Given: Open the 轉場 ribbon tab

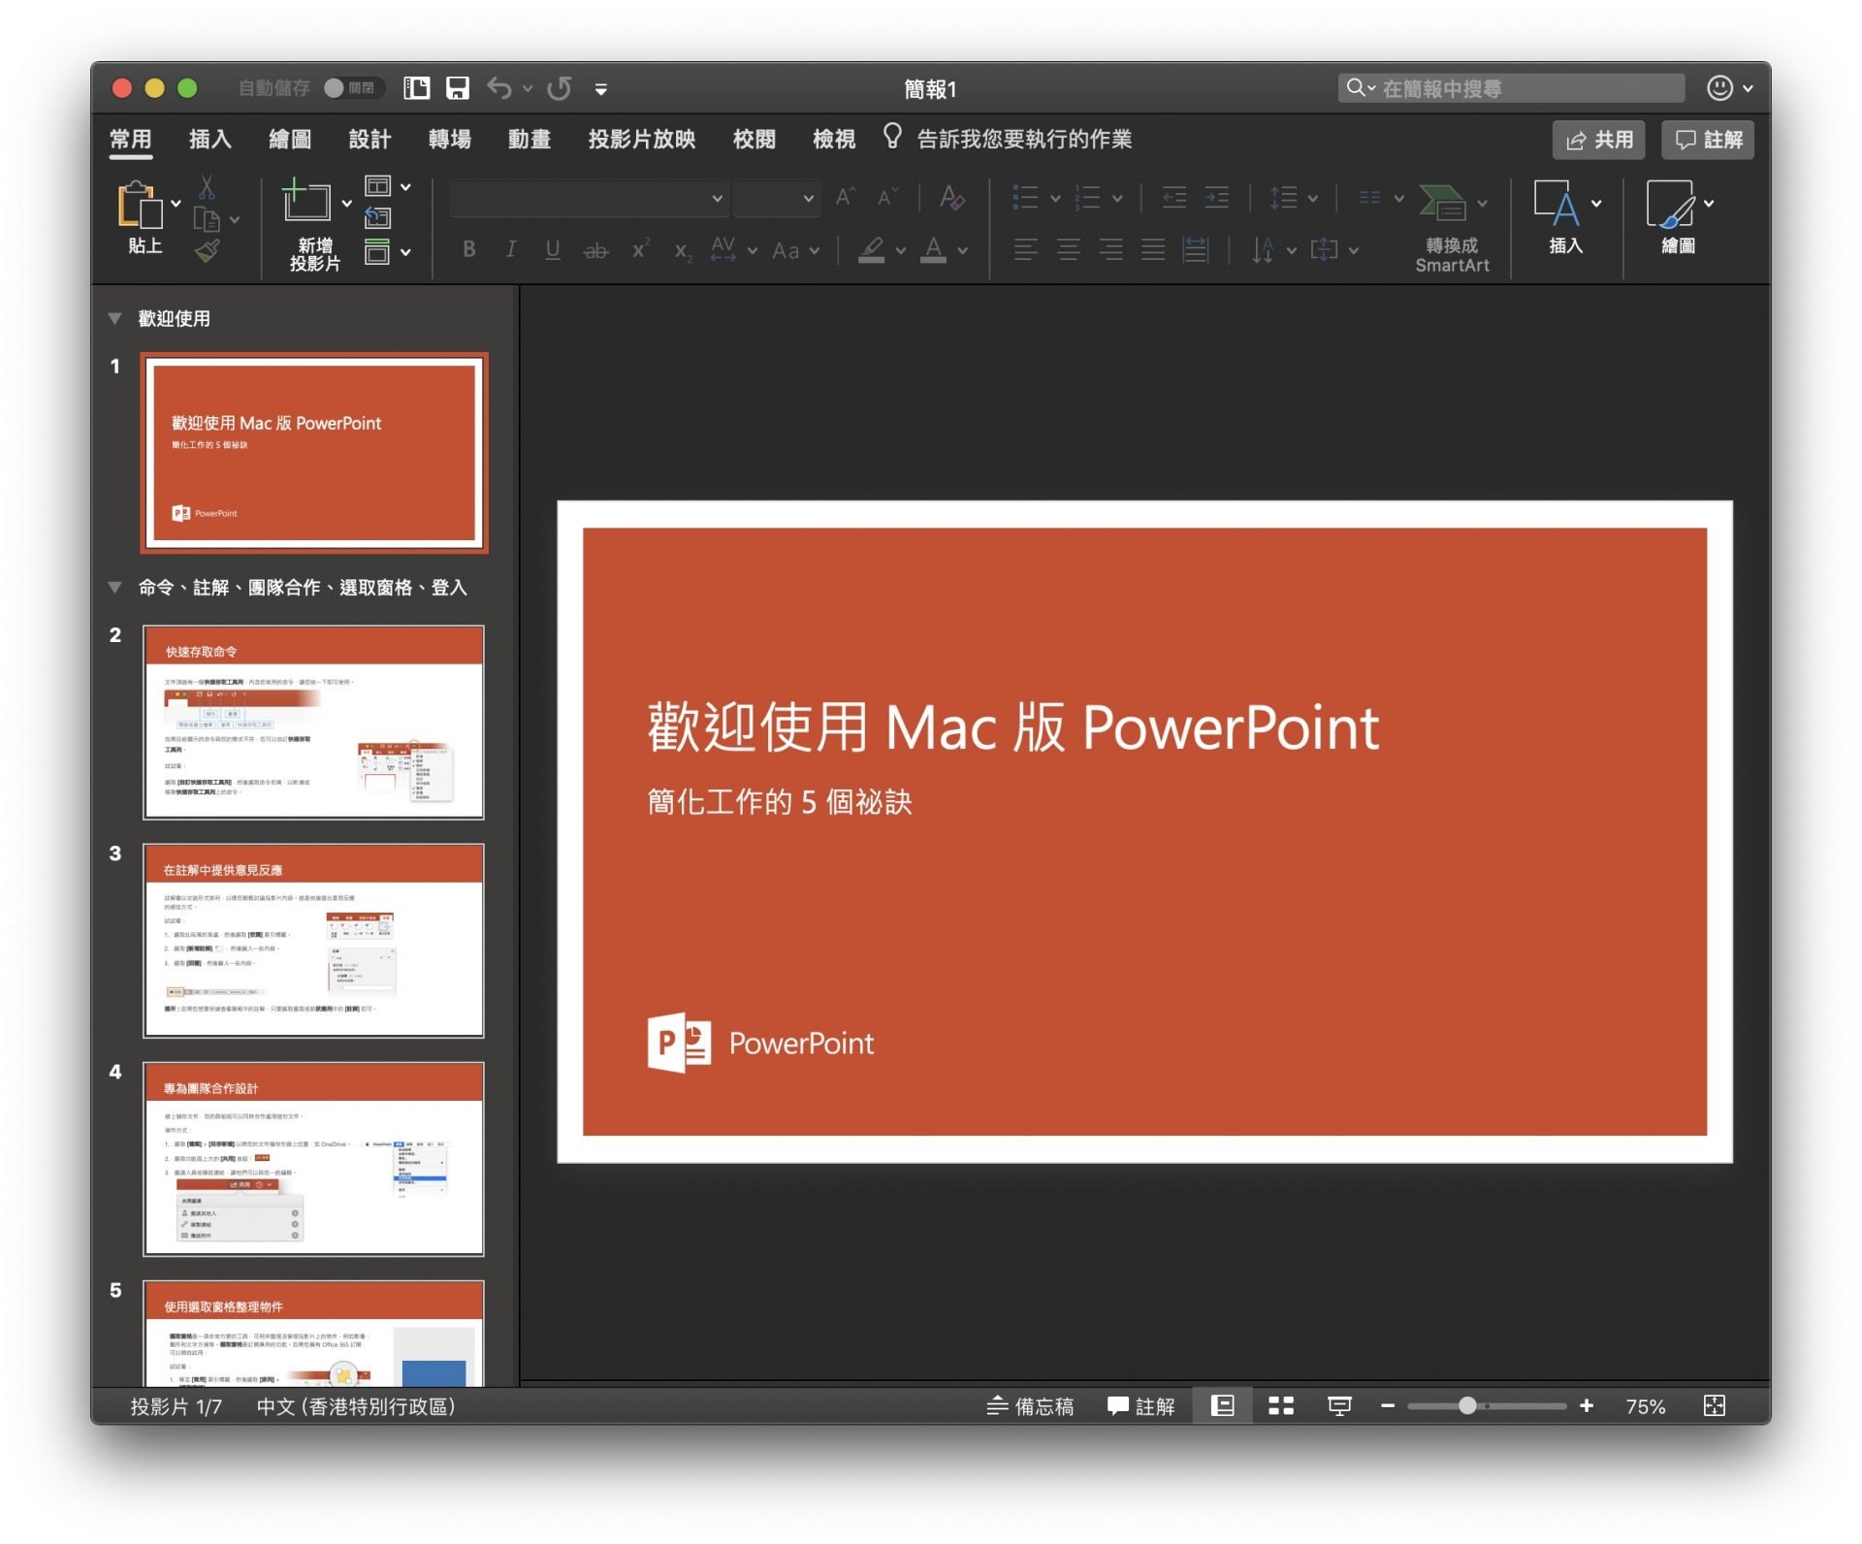Looking at the screenshot, I should pyautogui.click(x=450, y=140).
